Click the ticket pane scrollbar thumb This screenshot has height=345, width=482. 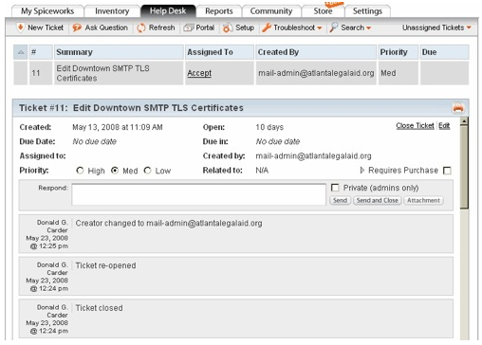click(x=464, y=168)
